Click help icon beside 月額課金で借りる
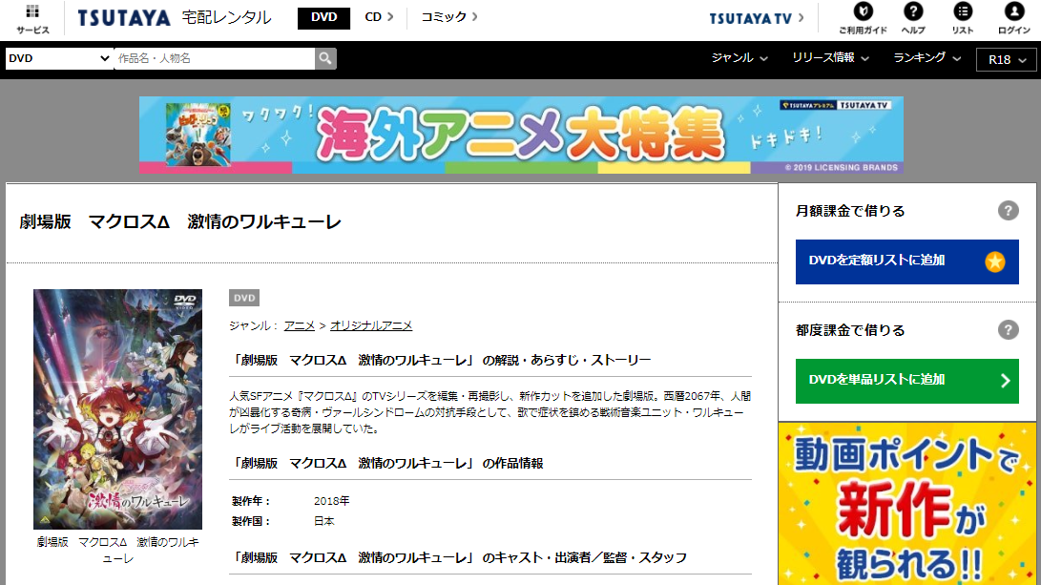The image size is (1041, 585). (1008, 211)
